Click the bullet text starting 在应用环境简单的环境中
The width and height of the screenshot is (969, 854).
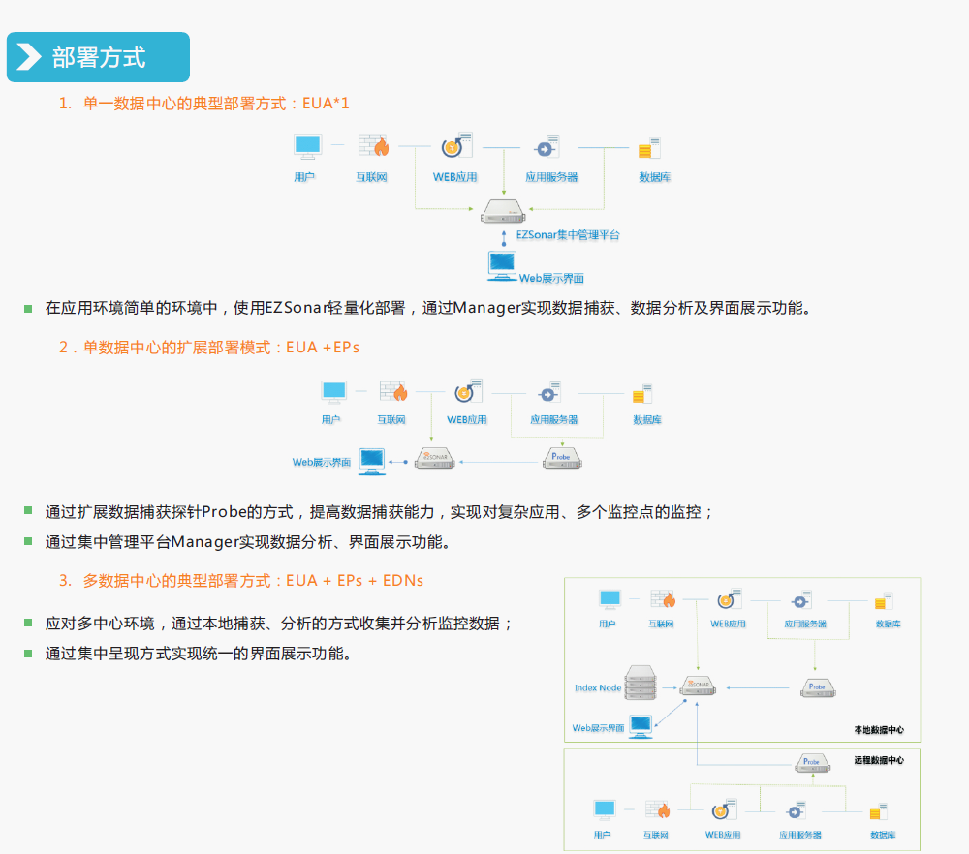(x=427, y=308)
